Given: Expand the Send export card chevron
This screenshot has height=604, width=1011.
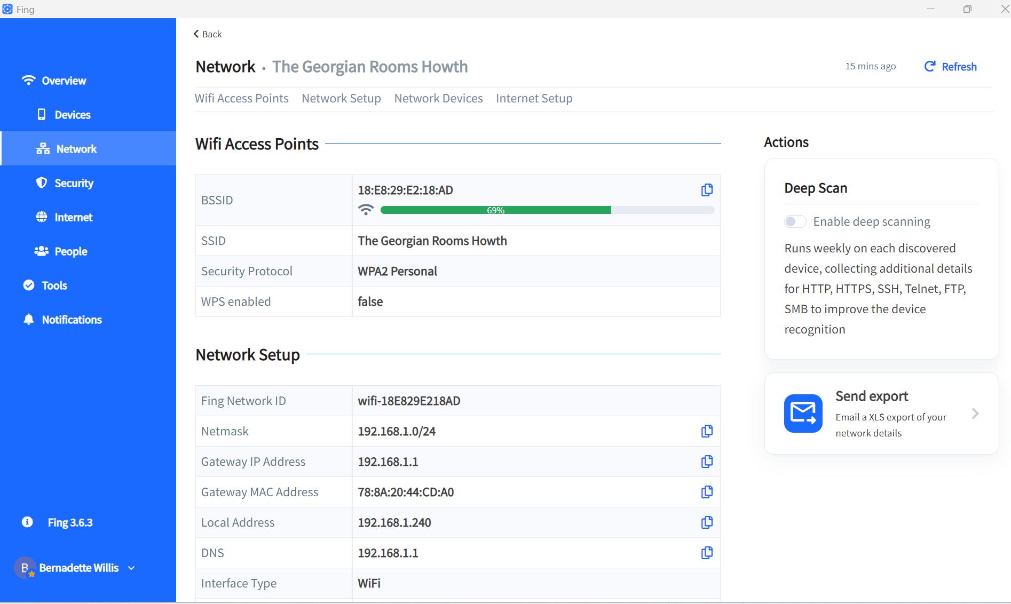Looking at the screenshot, I should [x=976, y=414].
